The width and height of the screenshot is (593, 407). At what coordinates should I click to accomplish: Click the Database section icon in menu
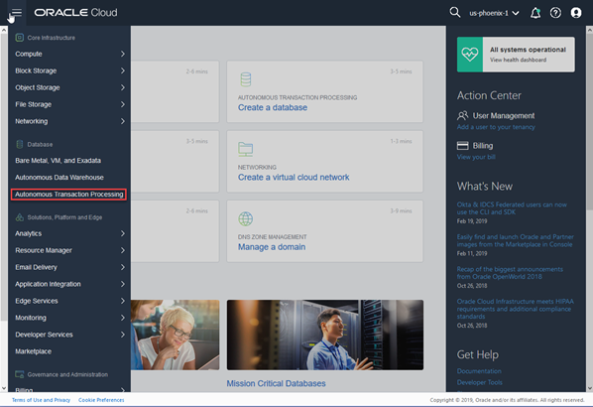click(19, 144)
